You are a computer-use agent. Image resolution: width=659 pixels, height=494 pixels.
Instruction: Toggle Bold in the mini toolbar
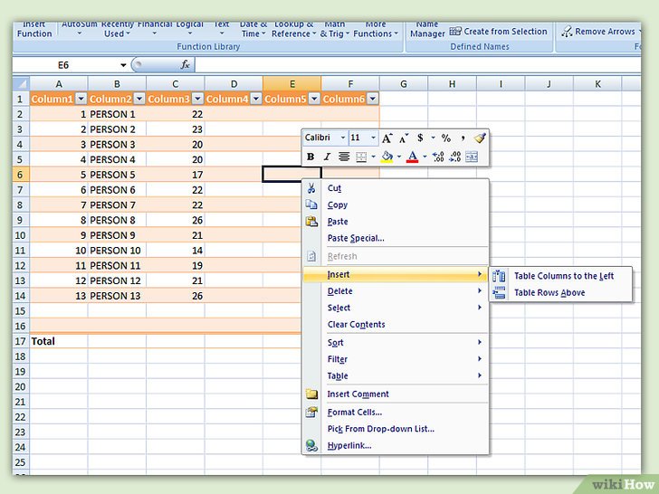click(310, 157)
